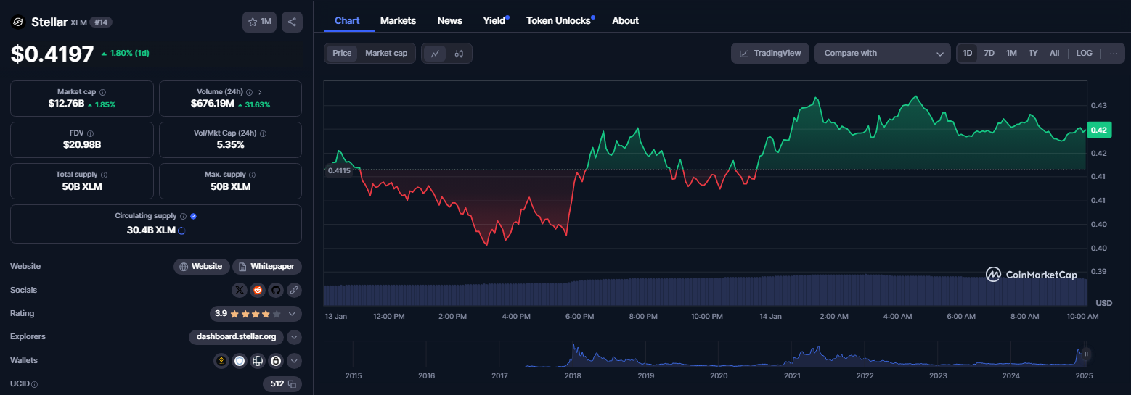This screenshot has width=1131, height=395.
Task: Set chart range to All
Action: point(1054,53)
